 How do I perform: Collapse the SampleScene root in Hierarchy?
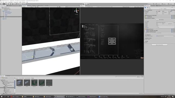[x=2, y=8]
